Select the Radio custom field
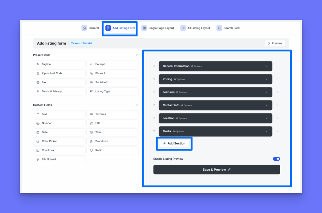The height and width of the screenshot is (213, 322). pyautogui.click(x=112, y=150)
